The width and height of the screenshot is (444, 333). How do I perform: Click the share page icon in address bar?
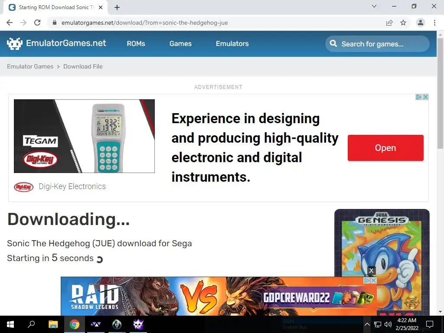(x=389, y=23)
